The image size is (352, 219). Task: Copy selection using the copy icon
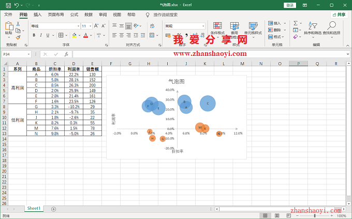tap(18, 31)
